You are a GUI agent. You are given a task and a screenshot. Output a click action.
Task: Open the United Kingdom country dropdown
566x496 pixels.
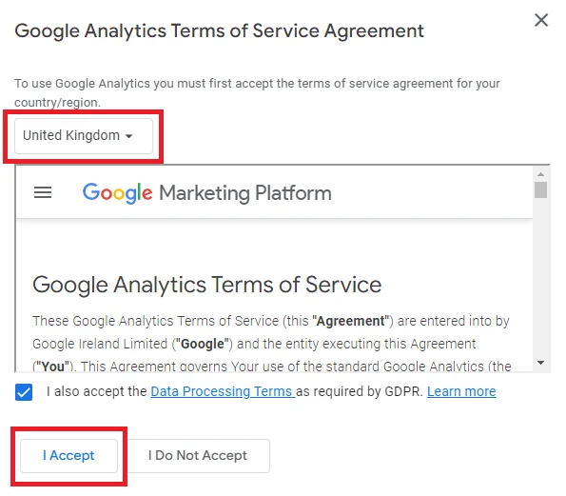pyautogui.click(x=84, y=136)
